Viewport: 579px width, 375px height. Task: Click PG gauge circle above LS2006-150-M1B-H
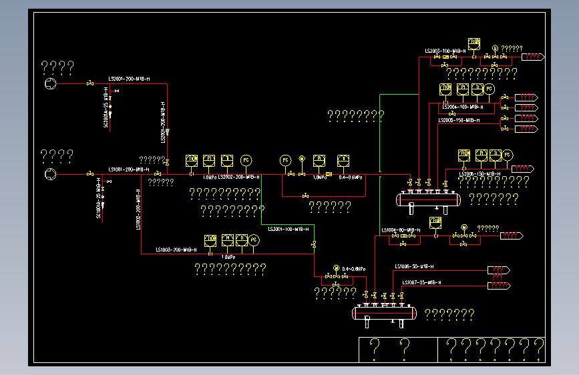coord(508,155)
